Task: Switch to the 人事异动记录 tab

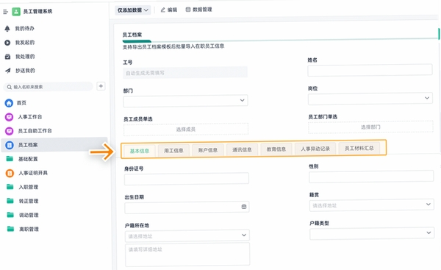Action: click(315, 149)
